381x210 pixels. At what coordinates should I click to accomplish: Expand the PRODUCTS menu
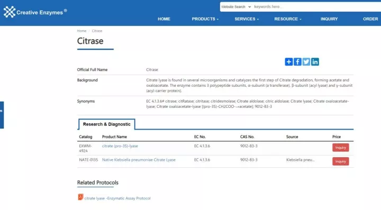(x=205, y=19)
